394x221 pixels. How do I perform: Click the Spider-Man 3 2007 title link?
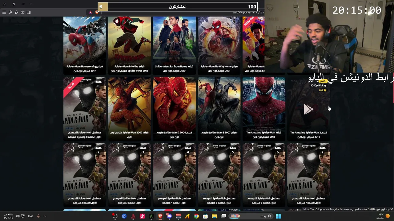point(219,135)
